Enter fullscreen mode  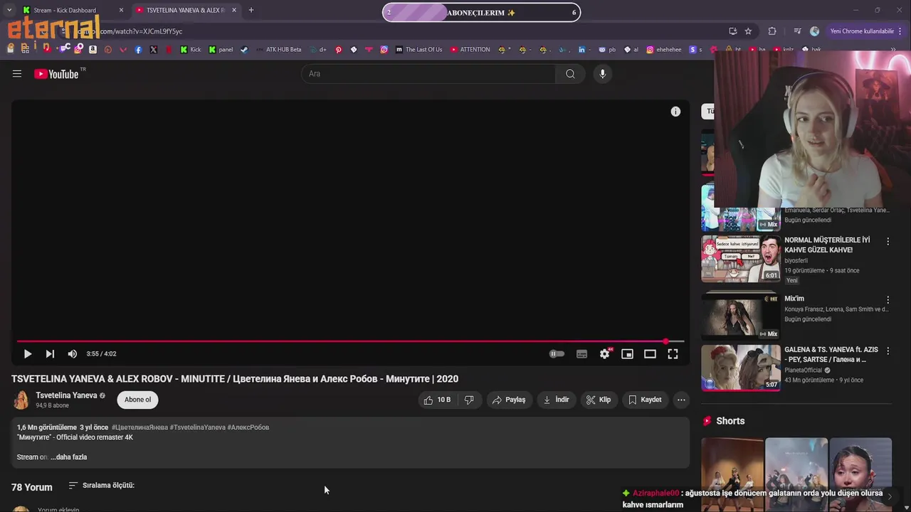click(673, 353)
